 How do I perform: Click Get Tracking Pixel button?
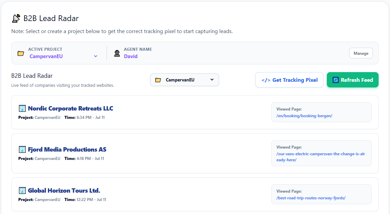click(x=289, y=80)
